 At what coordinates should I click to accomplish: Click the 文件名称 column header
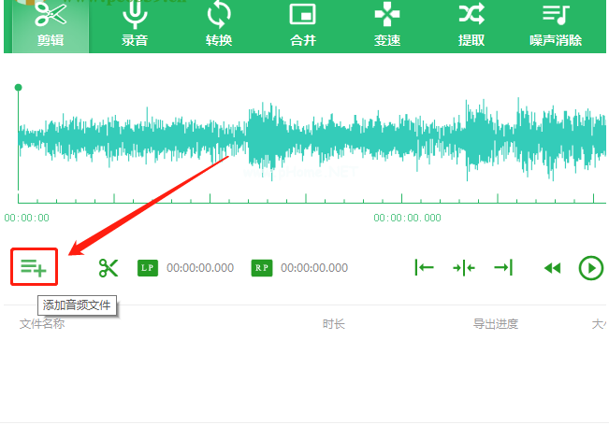click(x=42, y=324)
